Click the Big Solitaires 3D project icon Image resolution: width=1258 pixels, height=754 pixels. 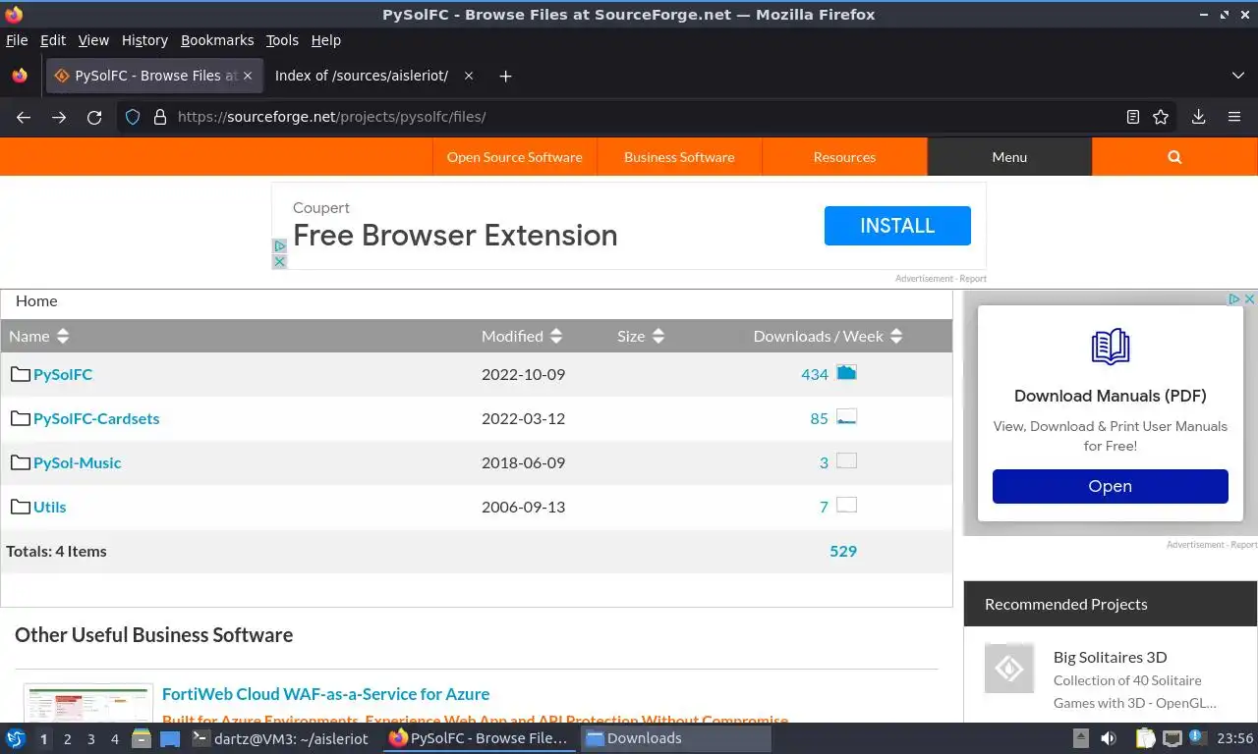point(1009,669)
